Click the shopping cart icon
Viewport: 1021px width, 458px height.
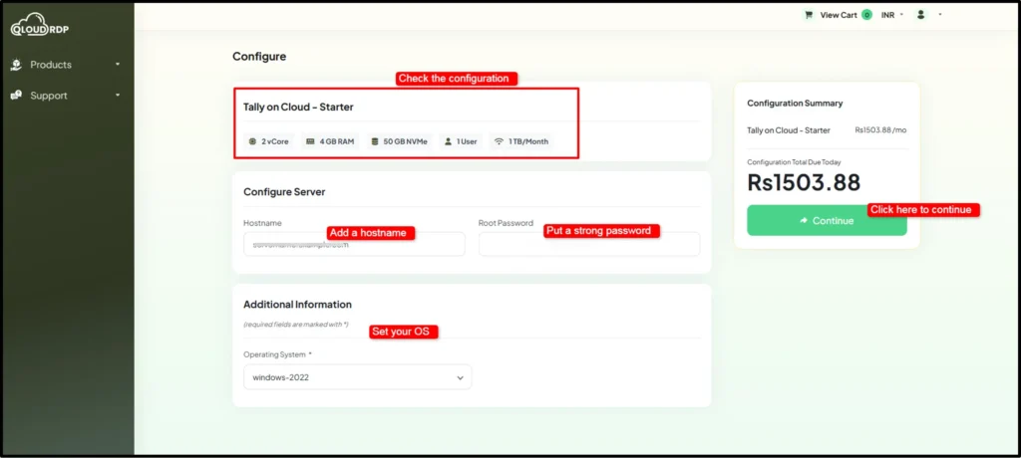point(809,15)
